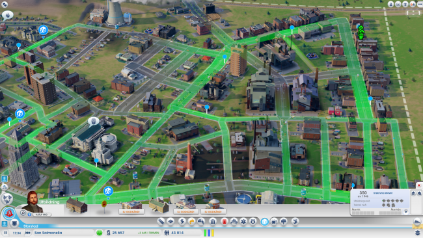
Task: Open the Fire truck services menu
Action: click(234, 222)
